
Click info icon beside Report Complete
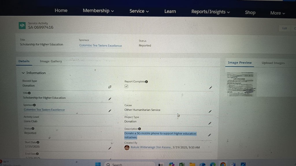147,82
